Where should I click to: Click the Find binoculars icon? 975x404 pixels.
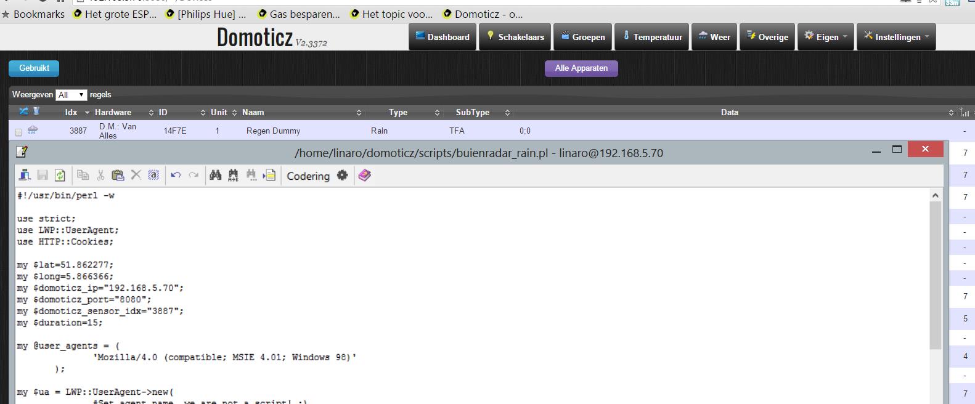point(215,176)
